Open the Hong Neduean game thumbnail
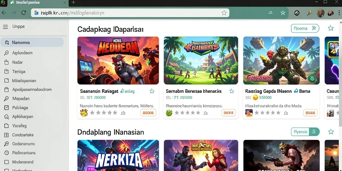The width and height of the screenshot is (342, 171). [118, 60]
